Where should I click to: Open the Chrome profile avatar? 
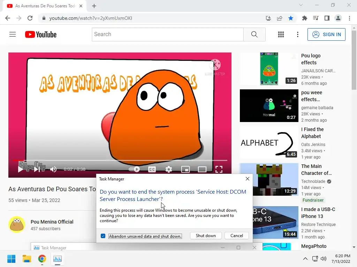tap(338, 18)
